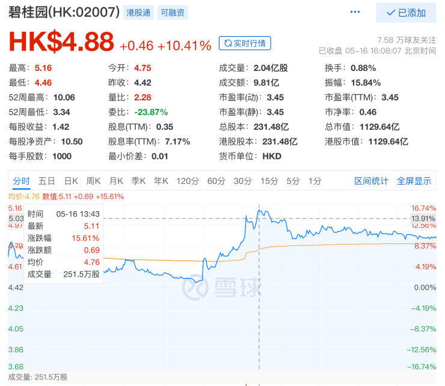Click the tooltip time 05-16 13:43
Screen dimensions: 445x386
(x=78, y=214)
